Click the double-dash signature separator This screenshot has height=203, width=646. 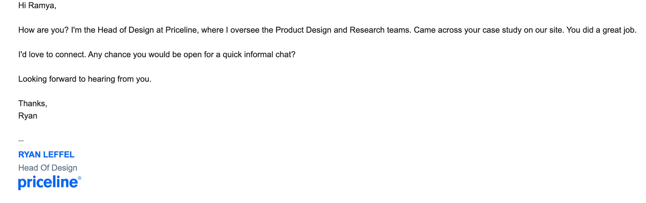point(21,140)
